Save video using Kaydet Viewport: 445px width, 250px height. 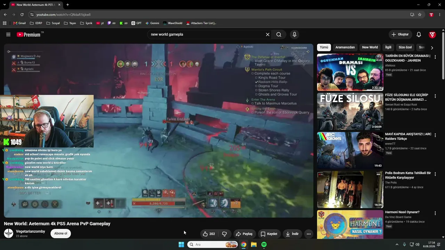click(x=269, y=234)
